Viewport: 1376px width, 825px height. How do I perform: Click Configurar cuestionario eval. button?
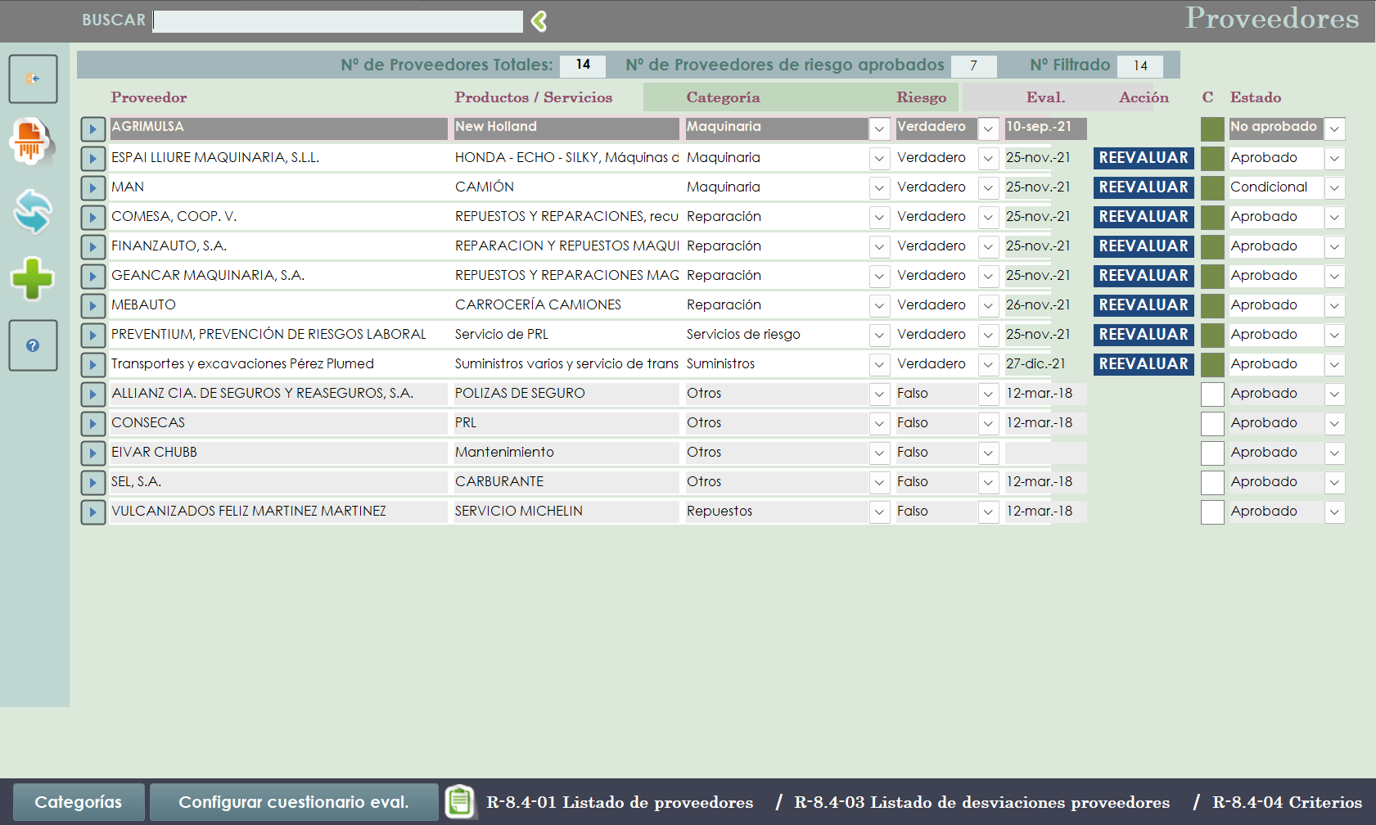click(x=294, y=802)
